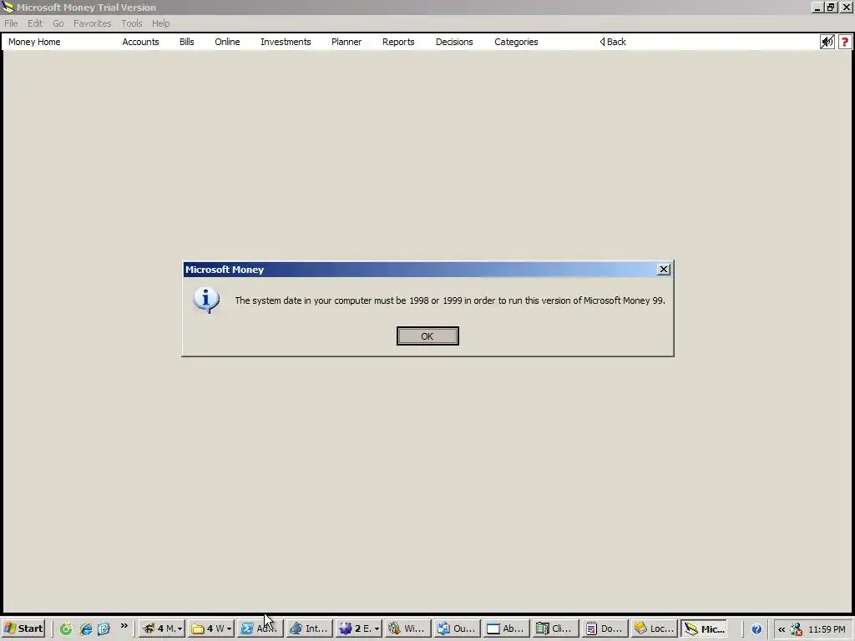Switch to the 'Cli...' taskbar window
The image size is (855, 641).
pos(555,628)
